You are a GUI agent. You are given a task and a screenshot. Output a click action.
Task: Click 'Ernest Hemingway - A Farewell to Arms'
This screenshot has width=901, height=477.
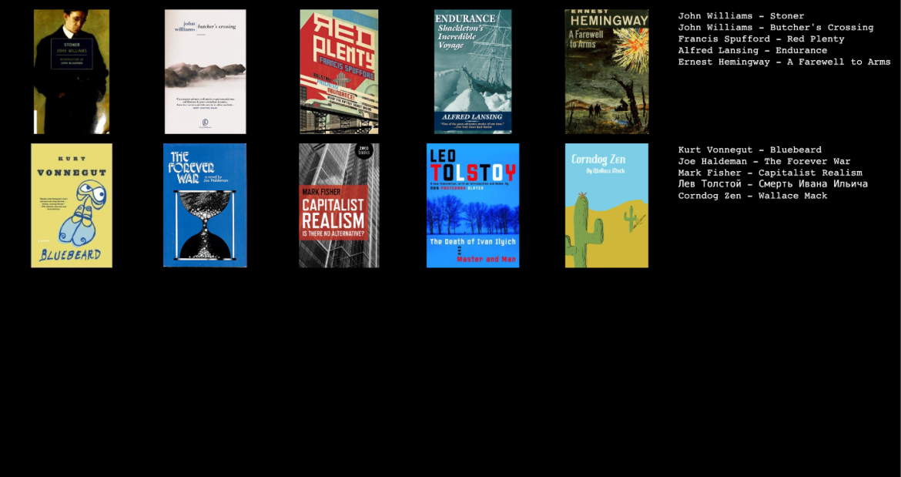785,62
